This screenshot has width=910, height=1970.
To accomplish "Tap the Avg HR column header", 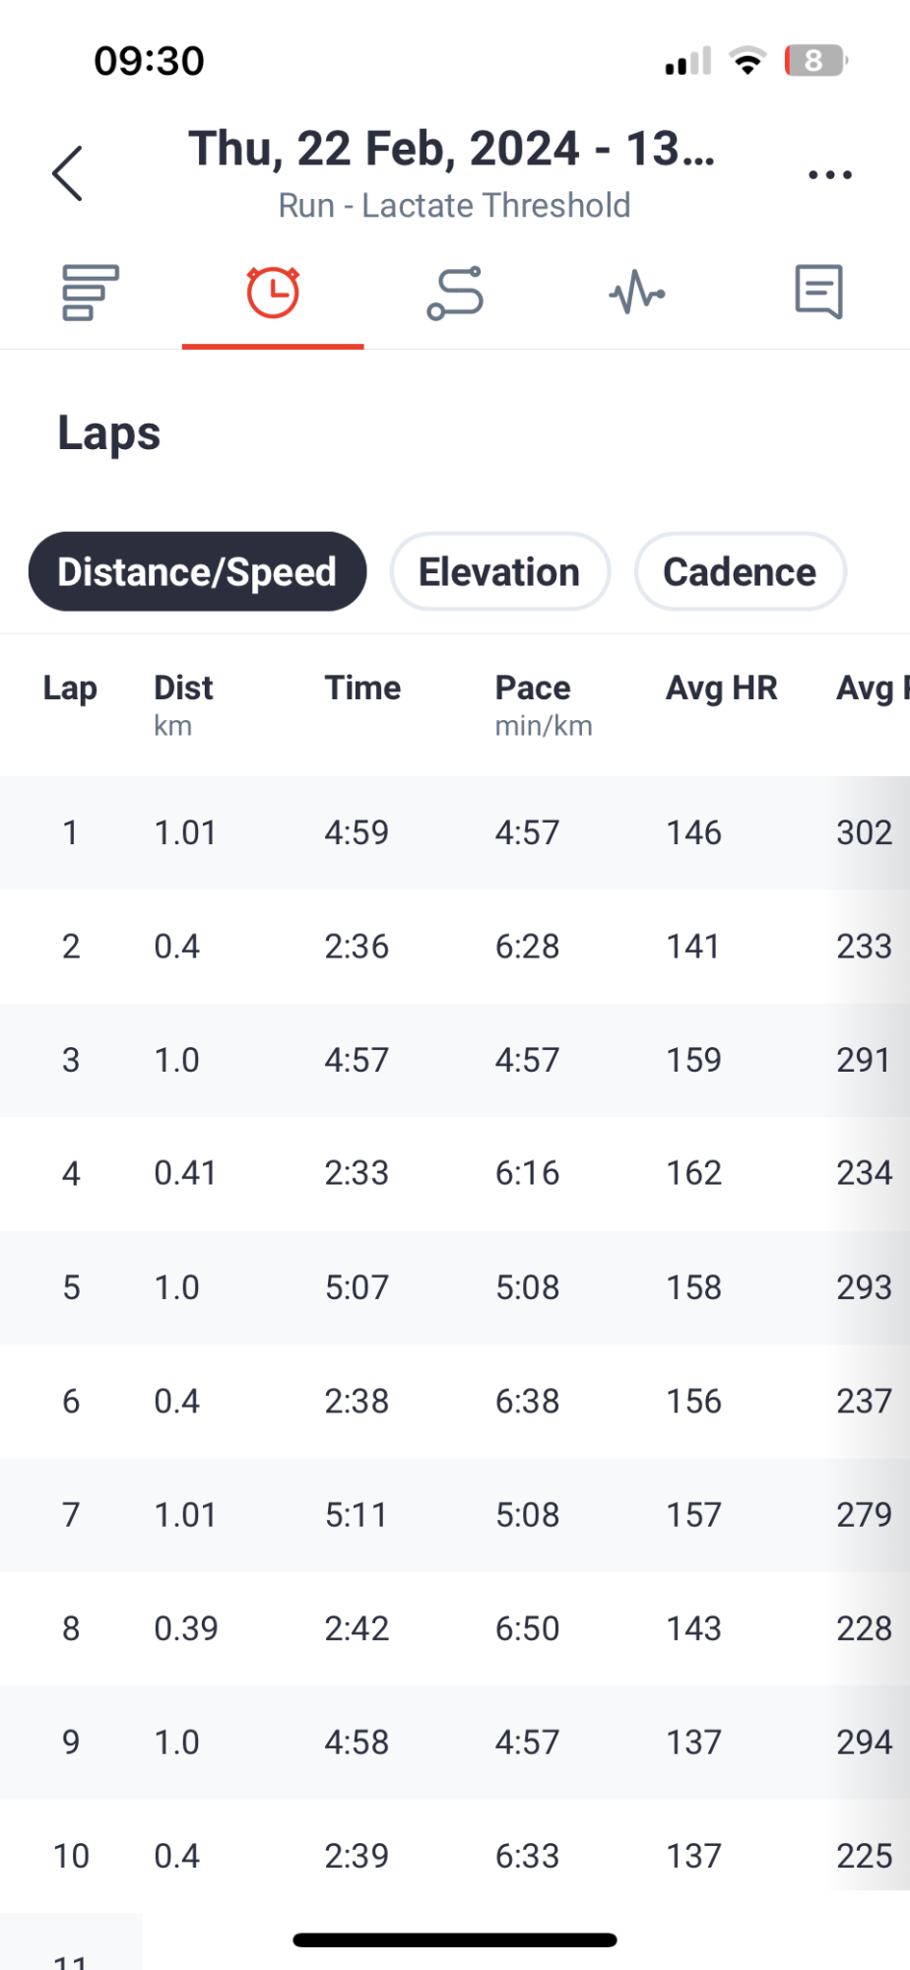I will click(x=721, y=688).
